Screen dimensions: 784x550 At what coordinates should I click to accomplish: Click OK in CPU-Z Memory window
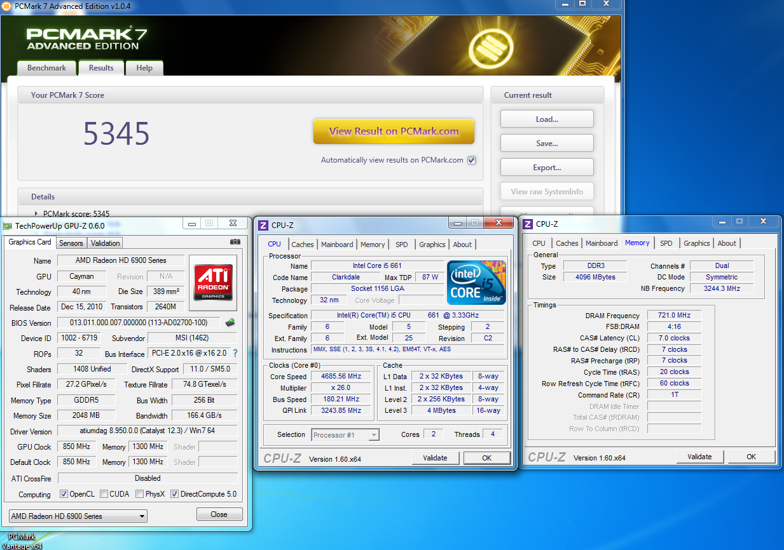tap(751, 457)
